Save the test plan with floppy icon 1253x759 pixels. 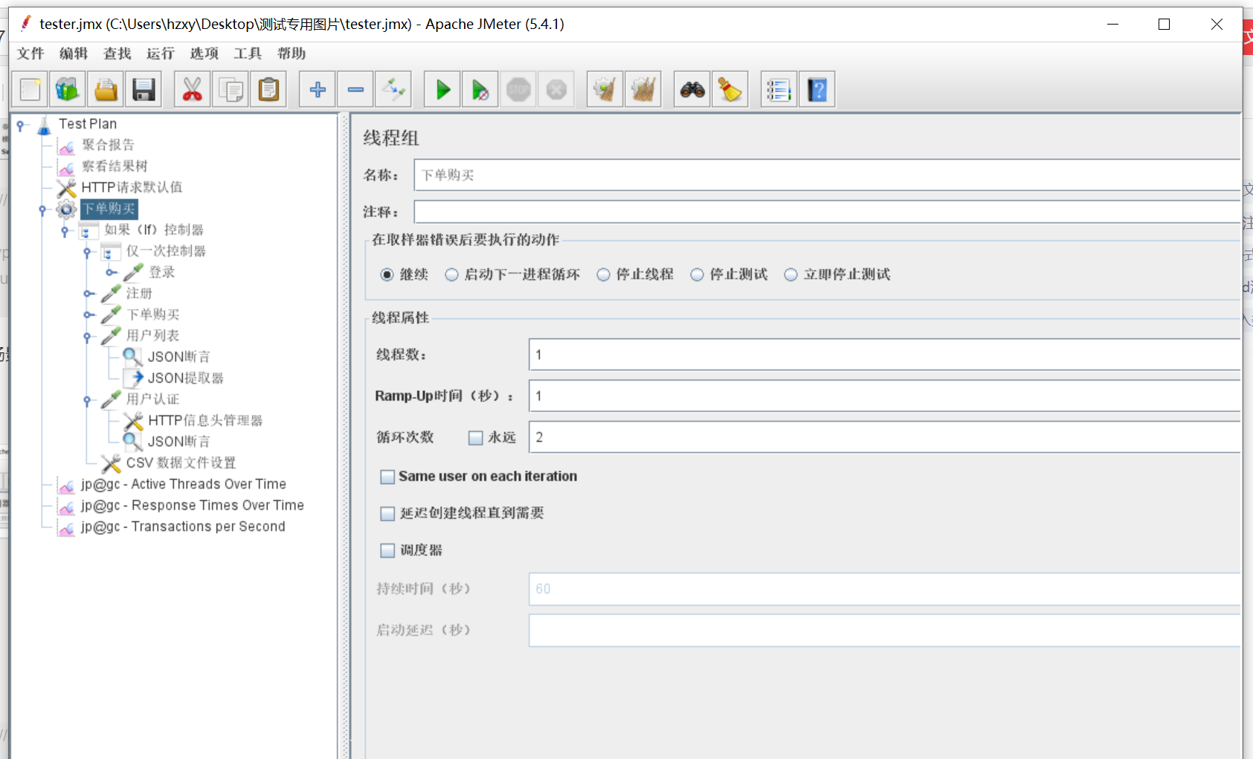(x=144, y=90)
